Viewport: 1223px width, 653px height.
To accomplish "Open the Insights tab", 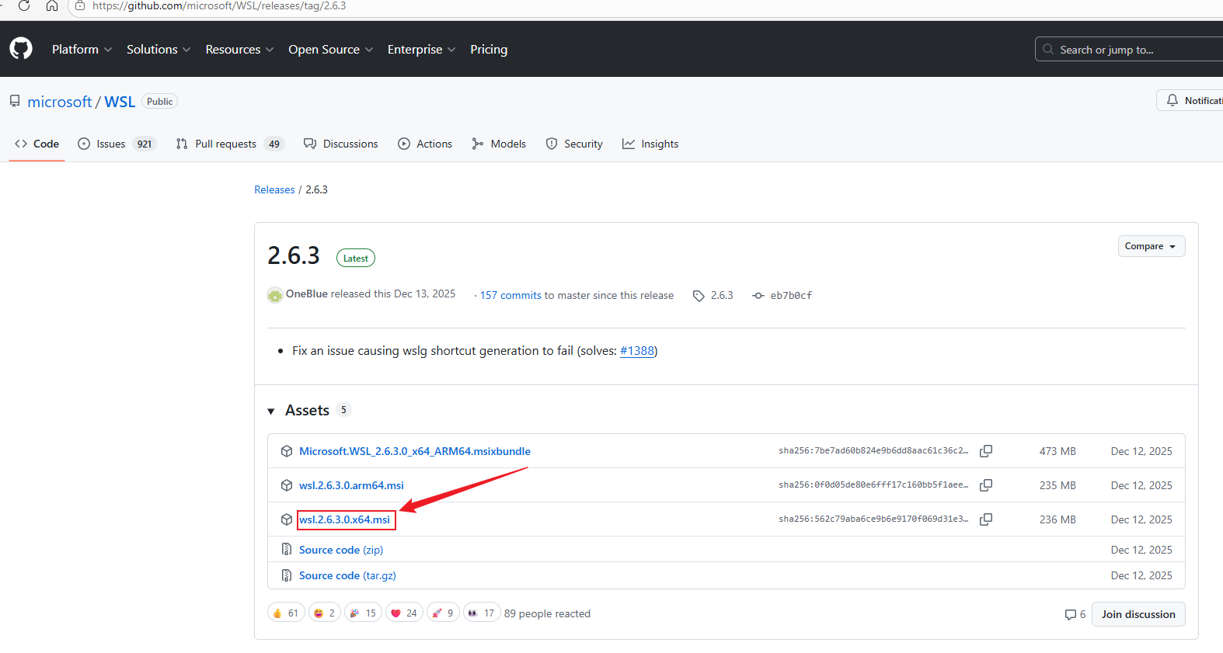I will click(x=650, y=144).
